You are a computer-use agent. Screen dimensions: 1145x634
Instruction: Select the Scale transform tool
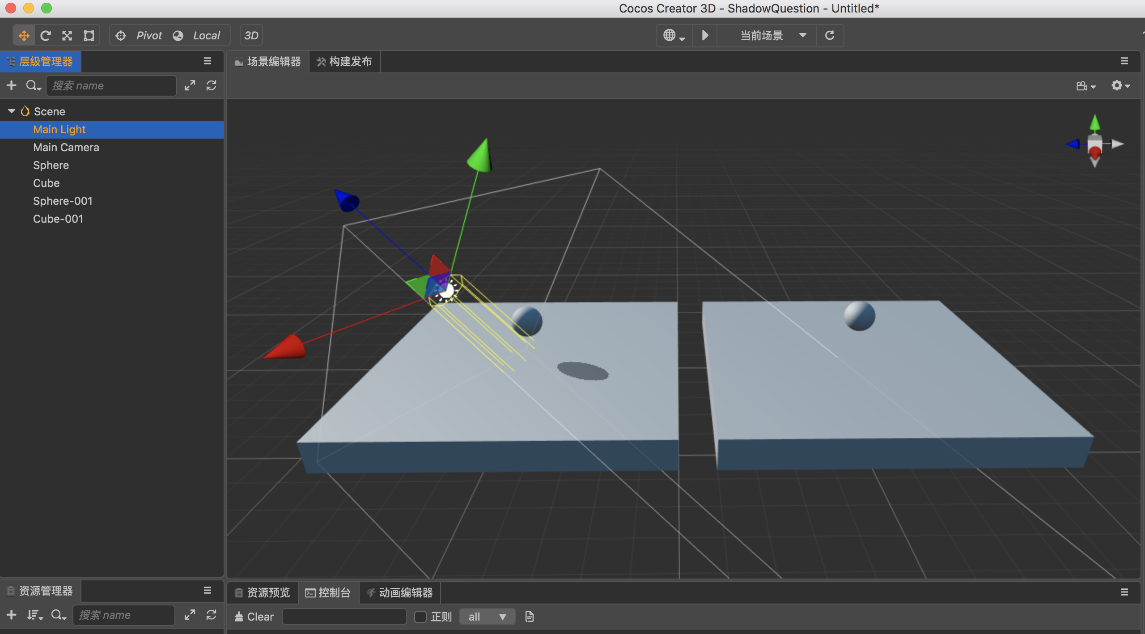coord(67,35)
